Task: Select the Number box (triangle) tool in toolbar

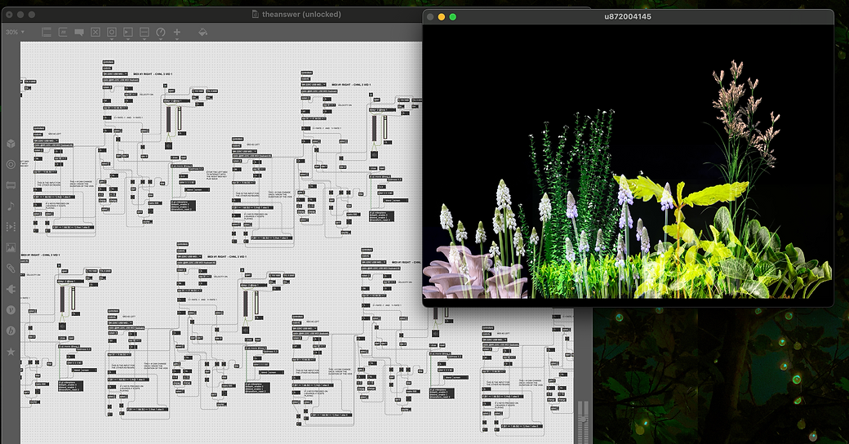Action: point(128,32)
